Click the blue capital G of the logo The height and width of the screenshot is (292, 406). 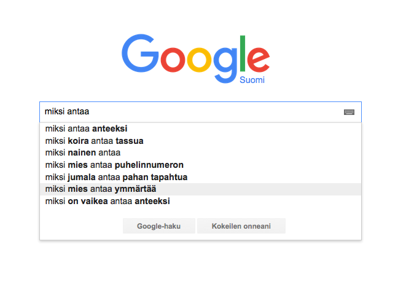(140, 53)
